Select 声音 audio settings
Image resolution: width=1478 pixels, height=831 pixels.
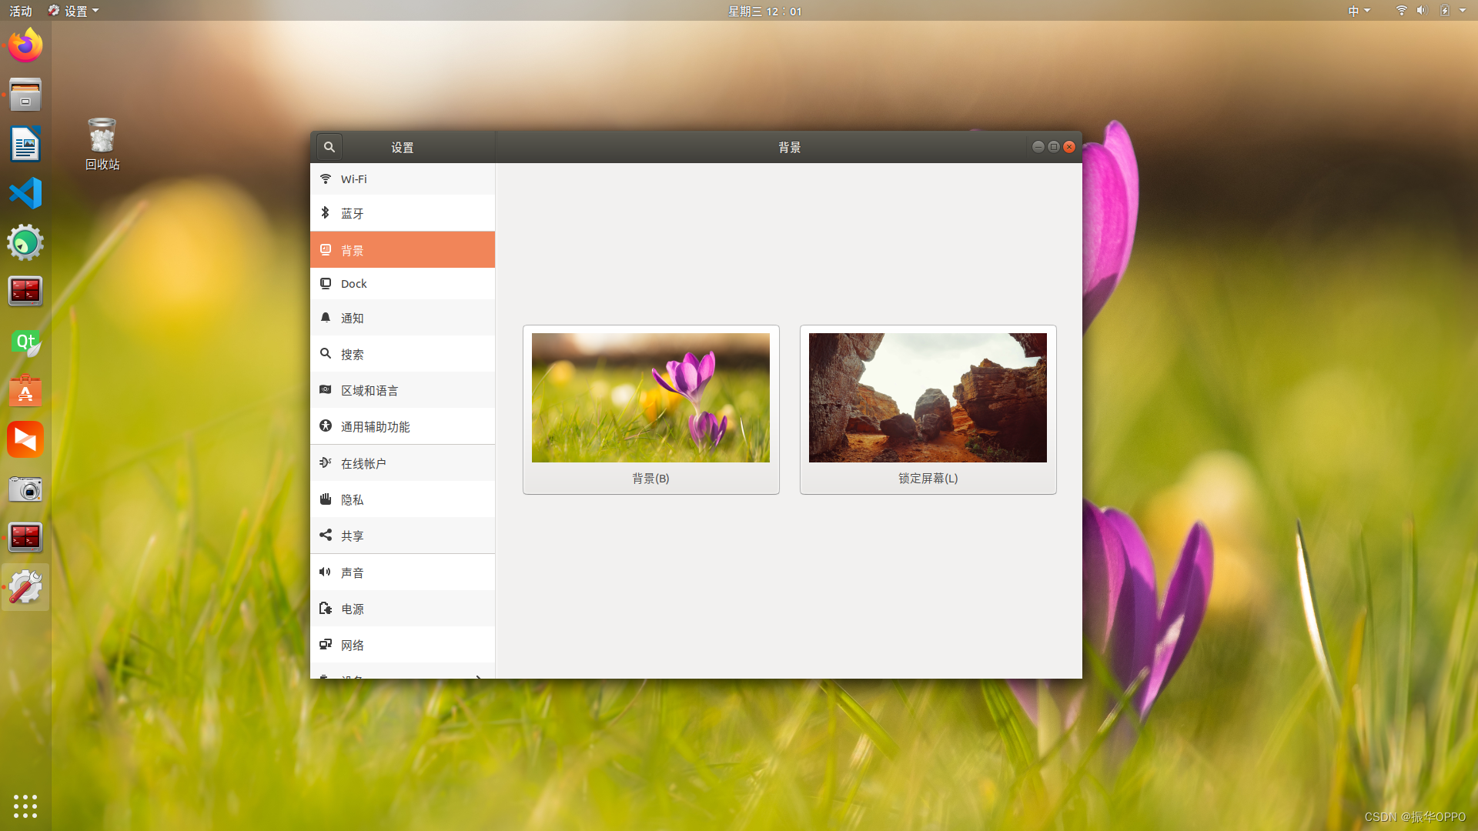coord(402,571)
